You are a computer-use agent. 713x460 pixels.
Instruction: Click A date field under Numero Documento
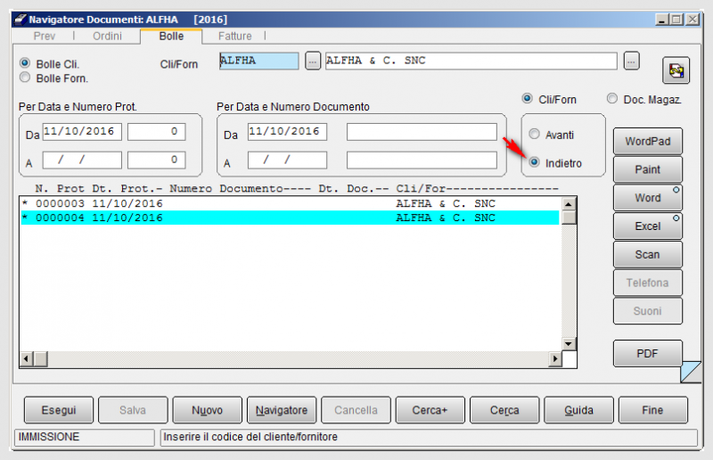pos(287,160)
